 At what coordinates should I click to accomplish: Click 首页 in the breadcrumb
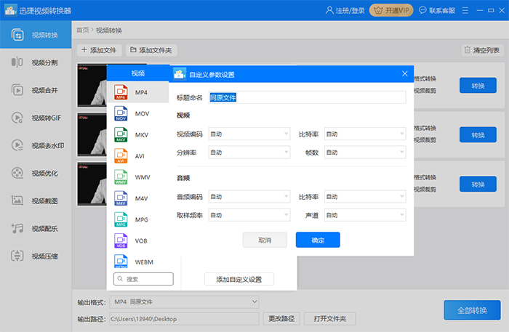pos(82,31)
